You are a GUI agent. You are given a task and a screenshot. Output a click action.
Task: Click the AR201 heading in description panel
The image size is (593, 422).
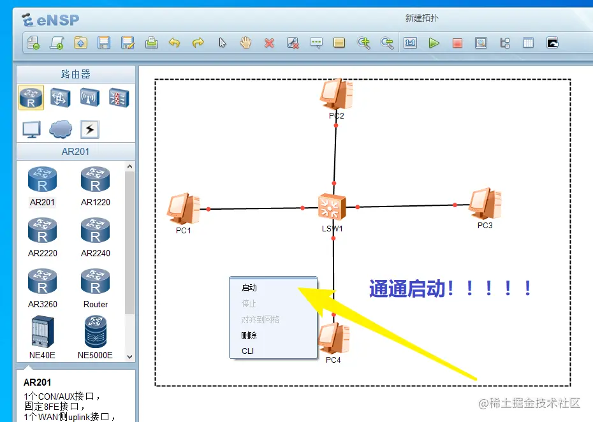(38, 382)
